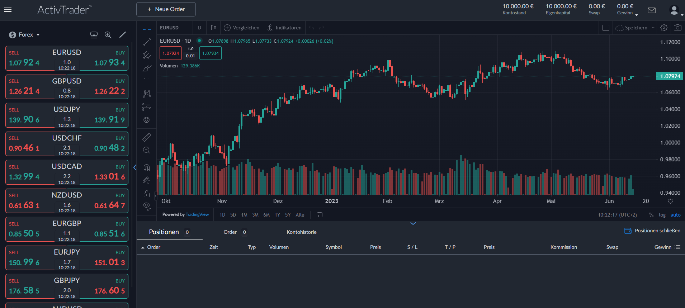Image resolution: width=685 pixels, height=308 pixels.
Task: Select the brush drawing tool
Action: click(x=147, y=68)
